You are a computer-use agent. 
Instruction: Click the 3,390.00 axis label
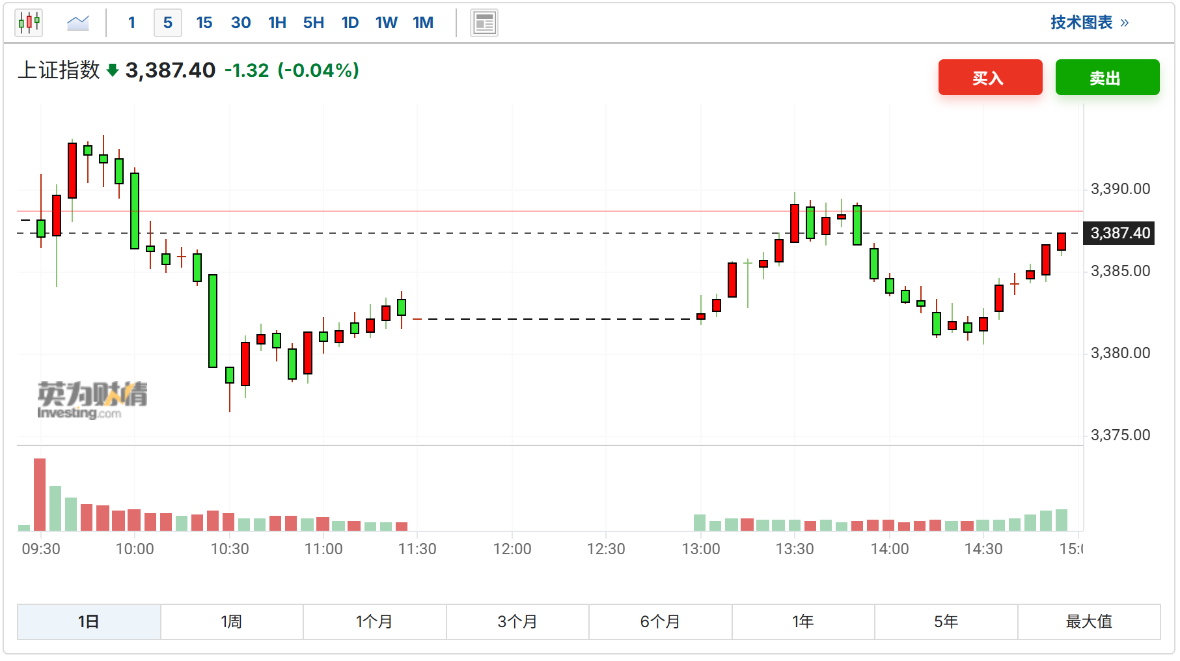[1120, 189]
